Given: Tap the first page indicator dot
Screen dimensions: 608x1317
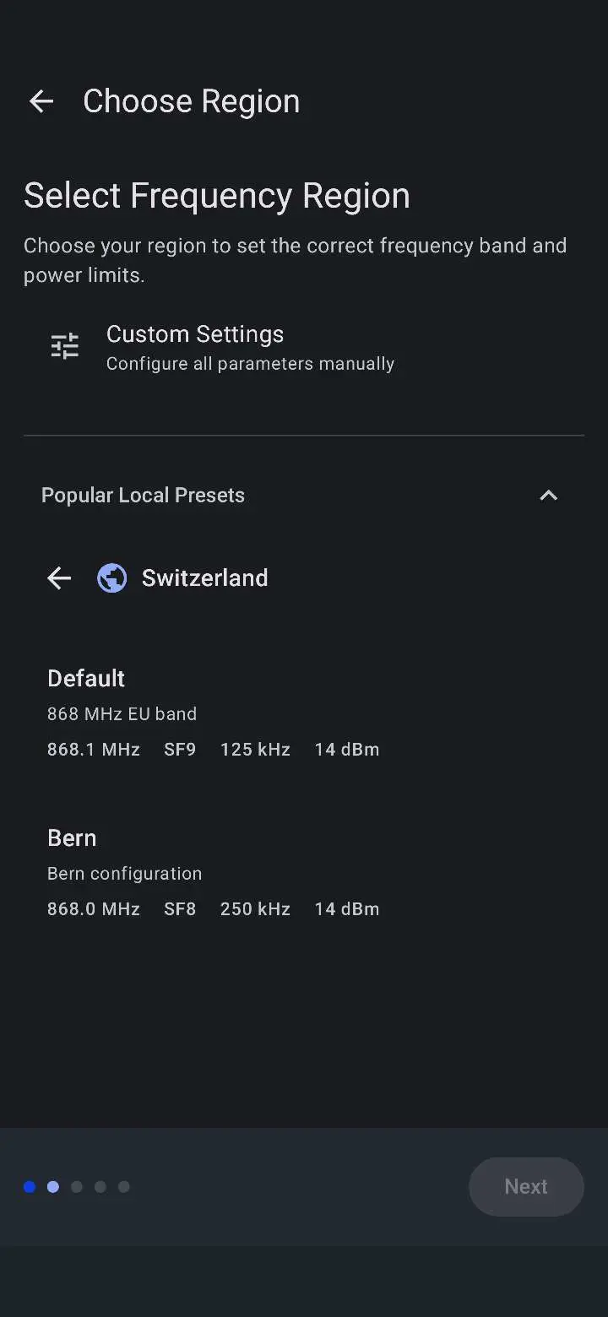Looking at the screenshot, I should point(30,1187).
